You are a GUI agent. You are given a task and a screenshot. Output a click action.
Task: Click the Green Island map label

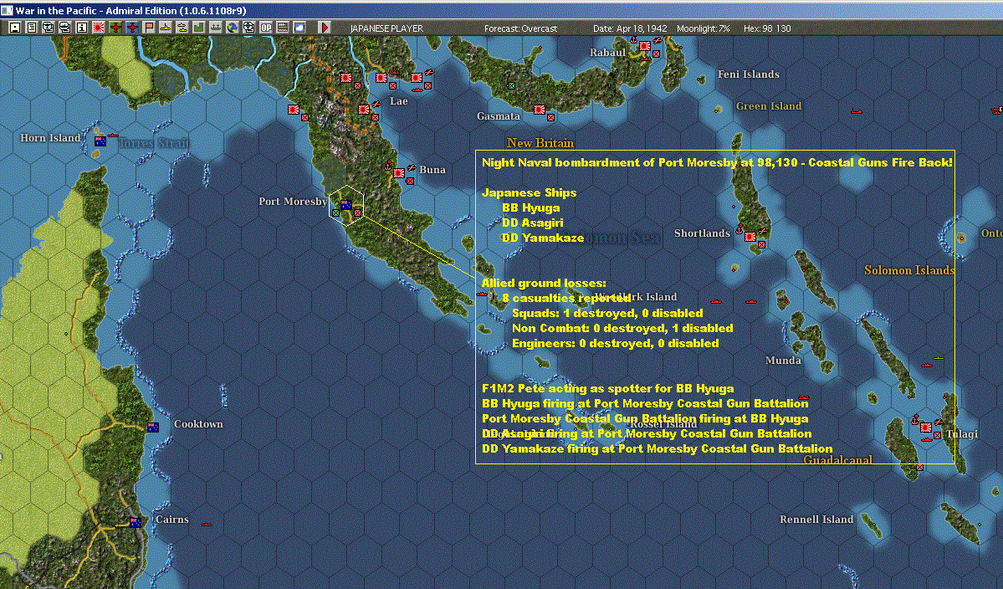pos(768,106)
